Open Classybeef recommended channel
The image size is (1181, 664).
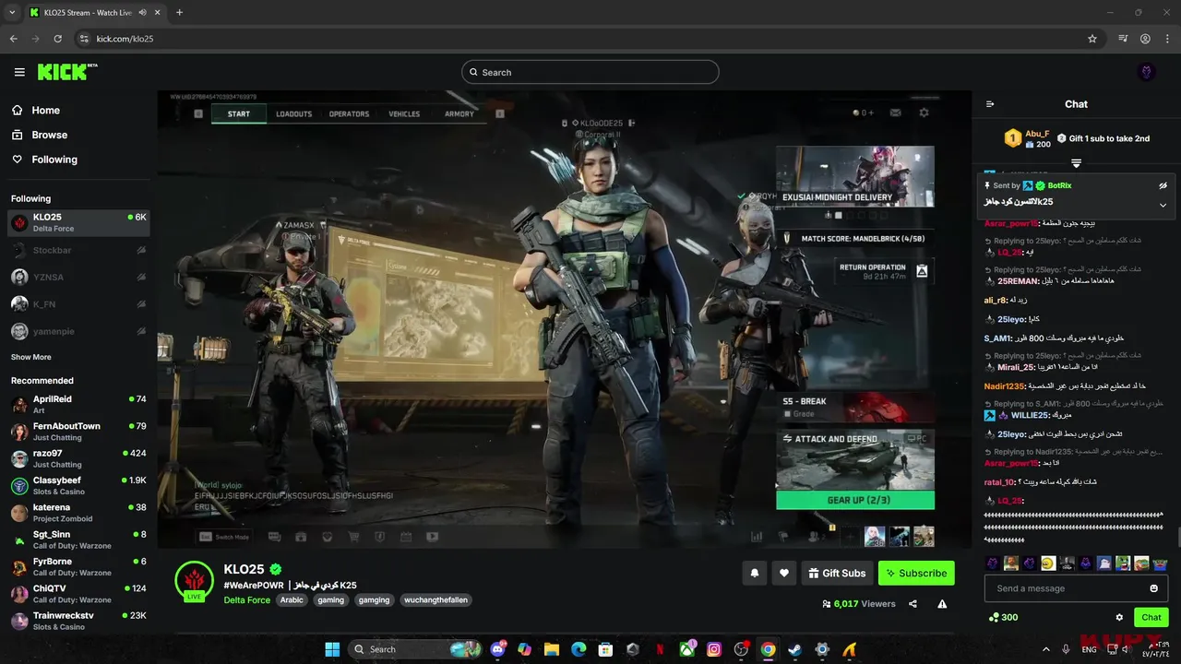[x=78, y=486]
